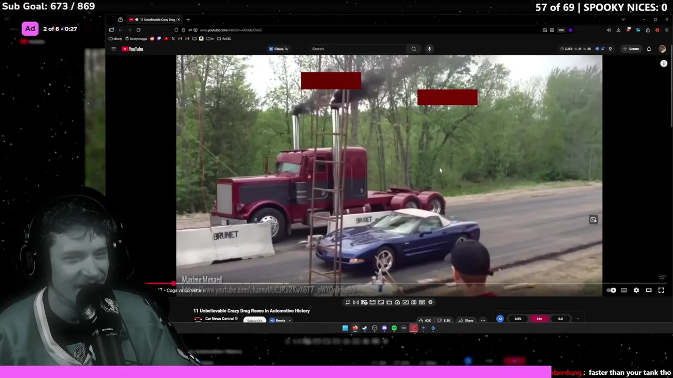Open the list all tabs chevron

pos(623,19)
